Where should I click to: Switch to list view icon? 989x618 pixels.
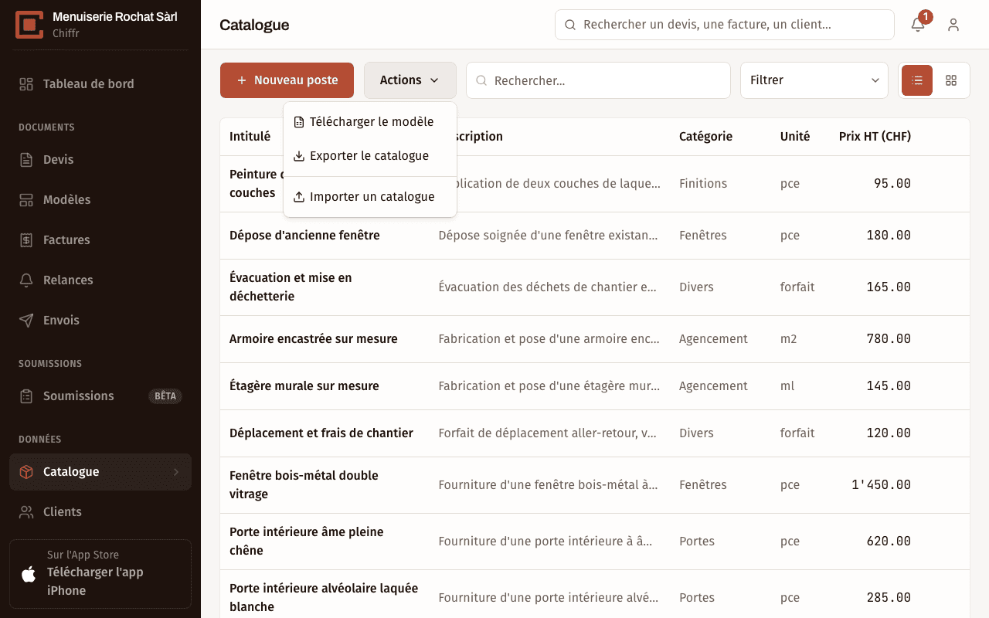(x=917, y=80)
